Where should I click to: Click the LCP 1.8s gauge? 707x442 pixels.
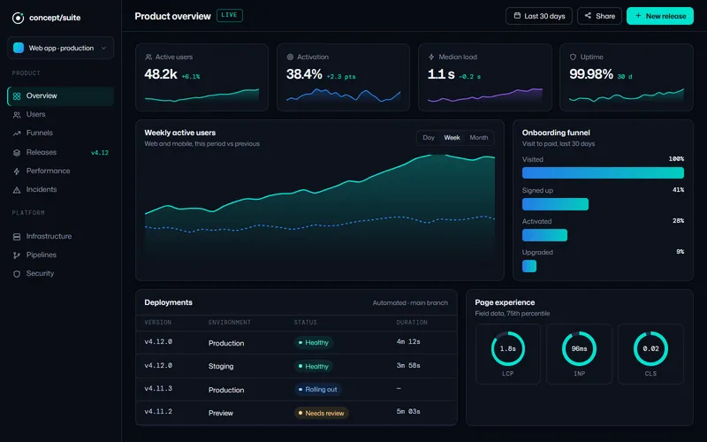click(x=507, y=348)
